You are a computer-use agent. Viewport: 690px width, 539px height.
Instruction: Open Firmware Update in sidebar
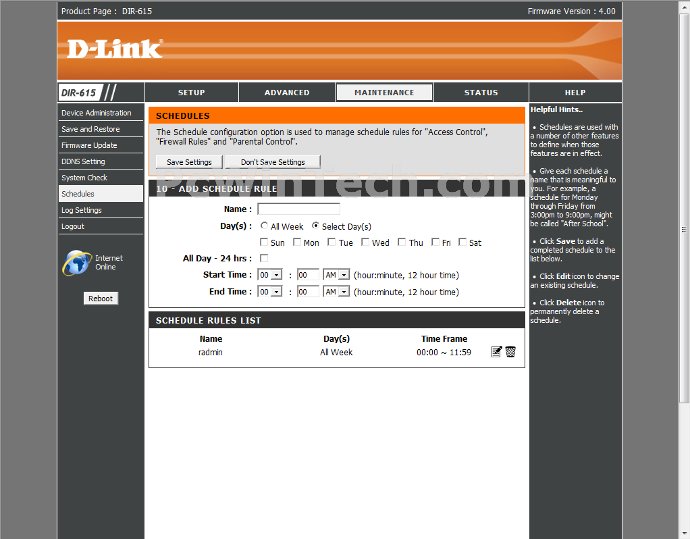[101, 145]
